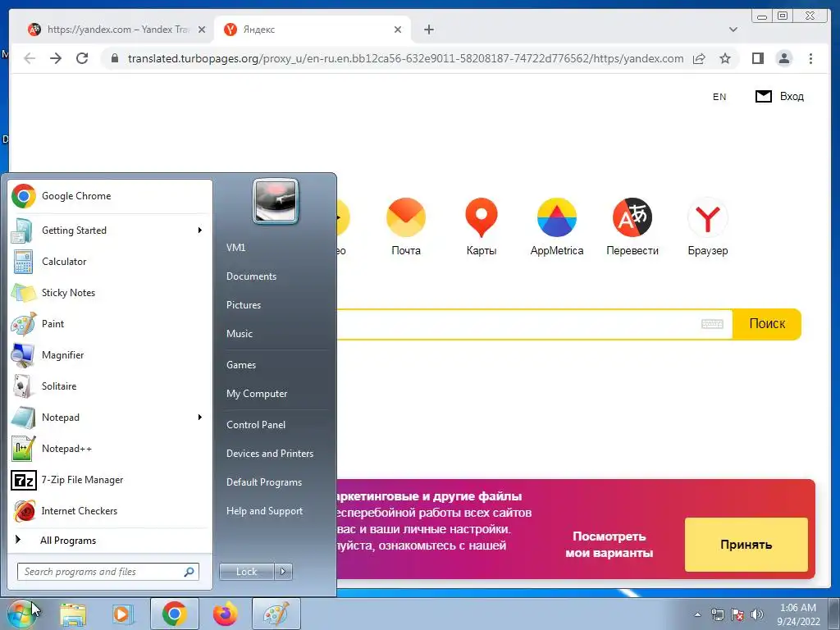Open Notepad from Start menu
Viewport: 840px width, 630px height.
tap(110, 418)
